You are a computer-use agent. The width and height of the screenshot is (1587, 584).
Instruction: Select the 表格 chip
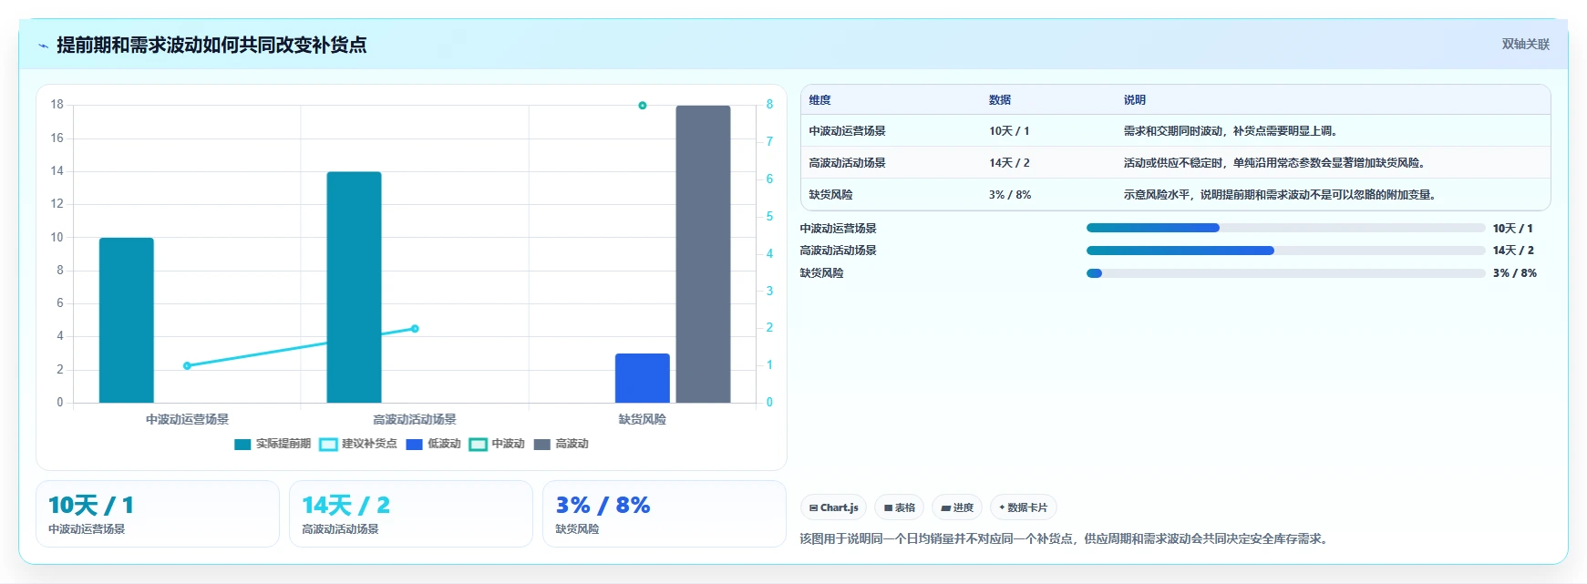[x=899, y=507]
